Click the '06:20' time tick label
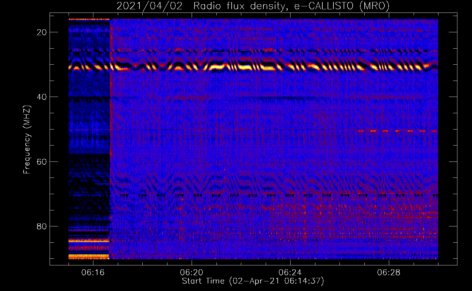The image size is (472, 291). (x=192, y=273)
